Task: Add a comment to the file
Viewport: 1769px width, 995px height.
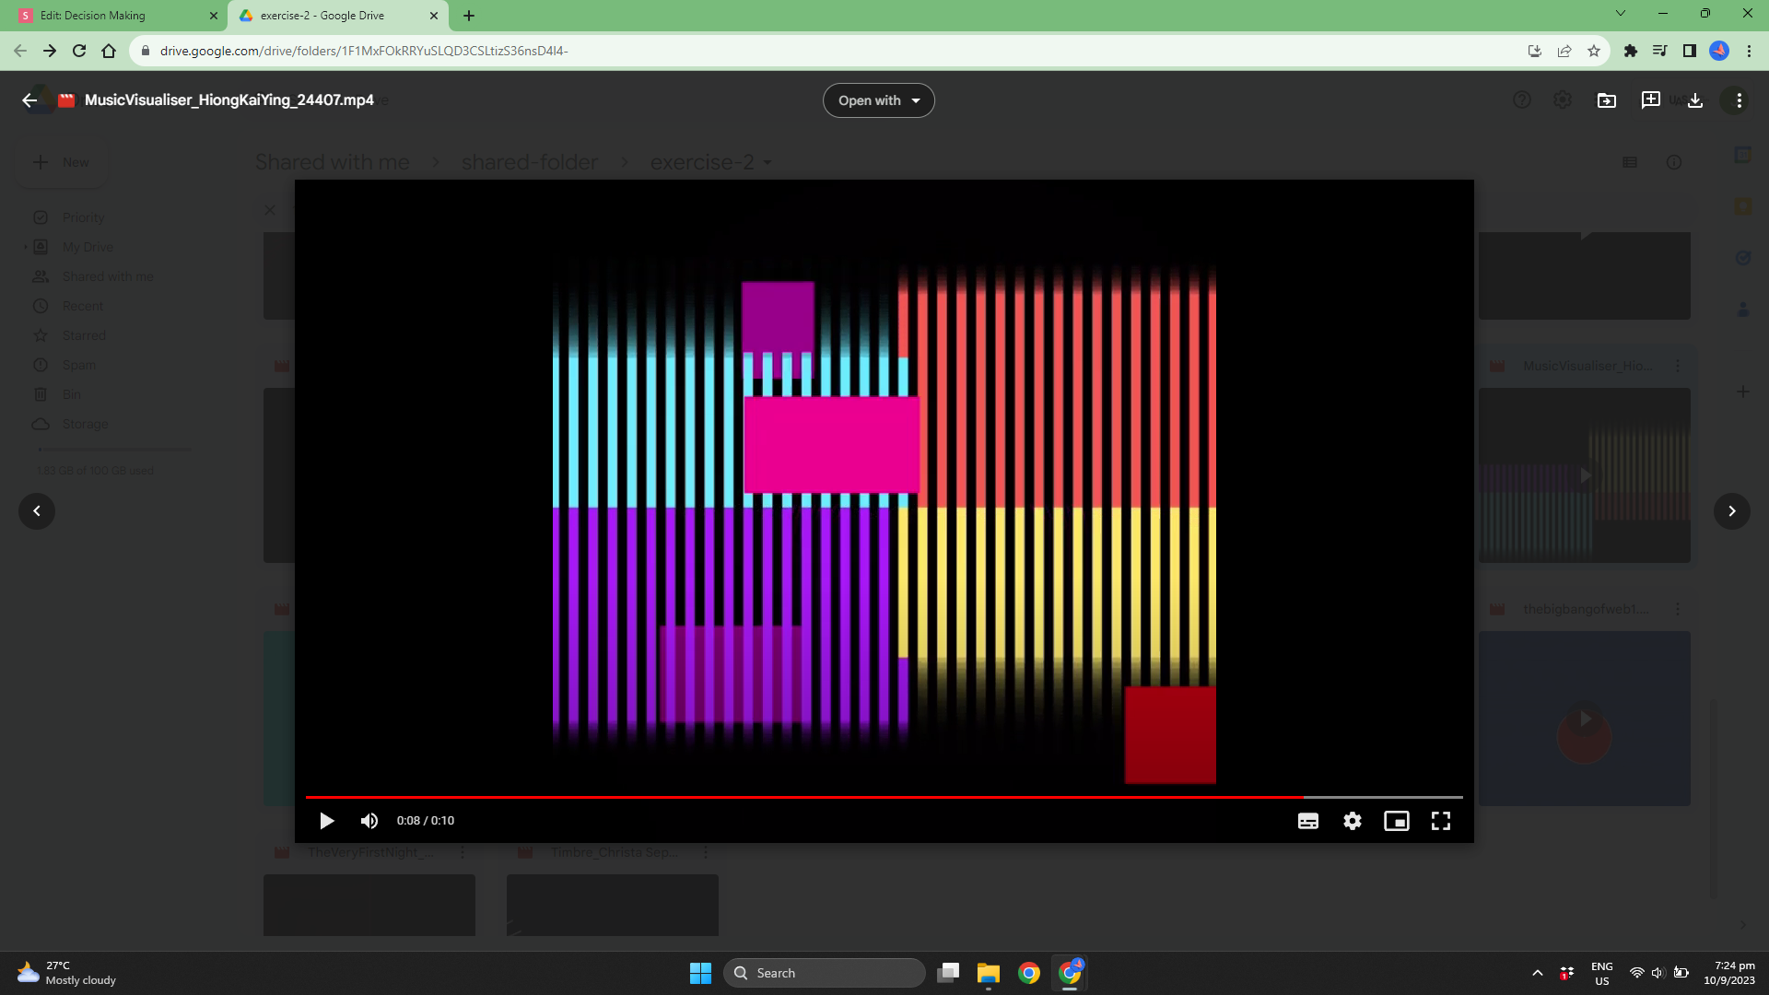Action: (x=1650, y=100)
